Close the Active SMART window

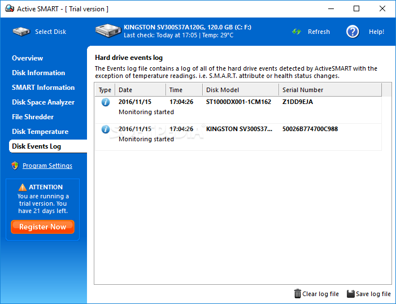[382, 8]
